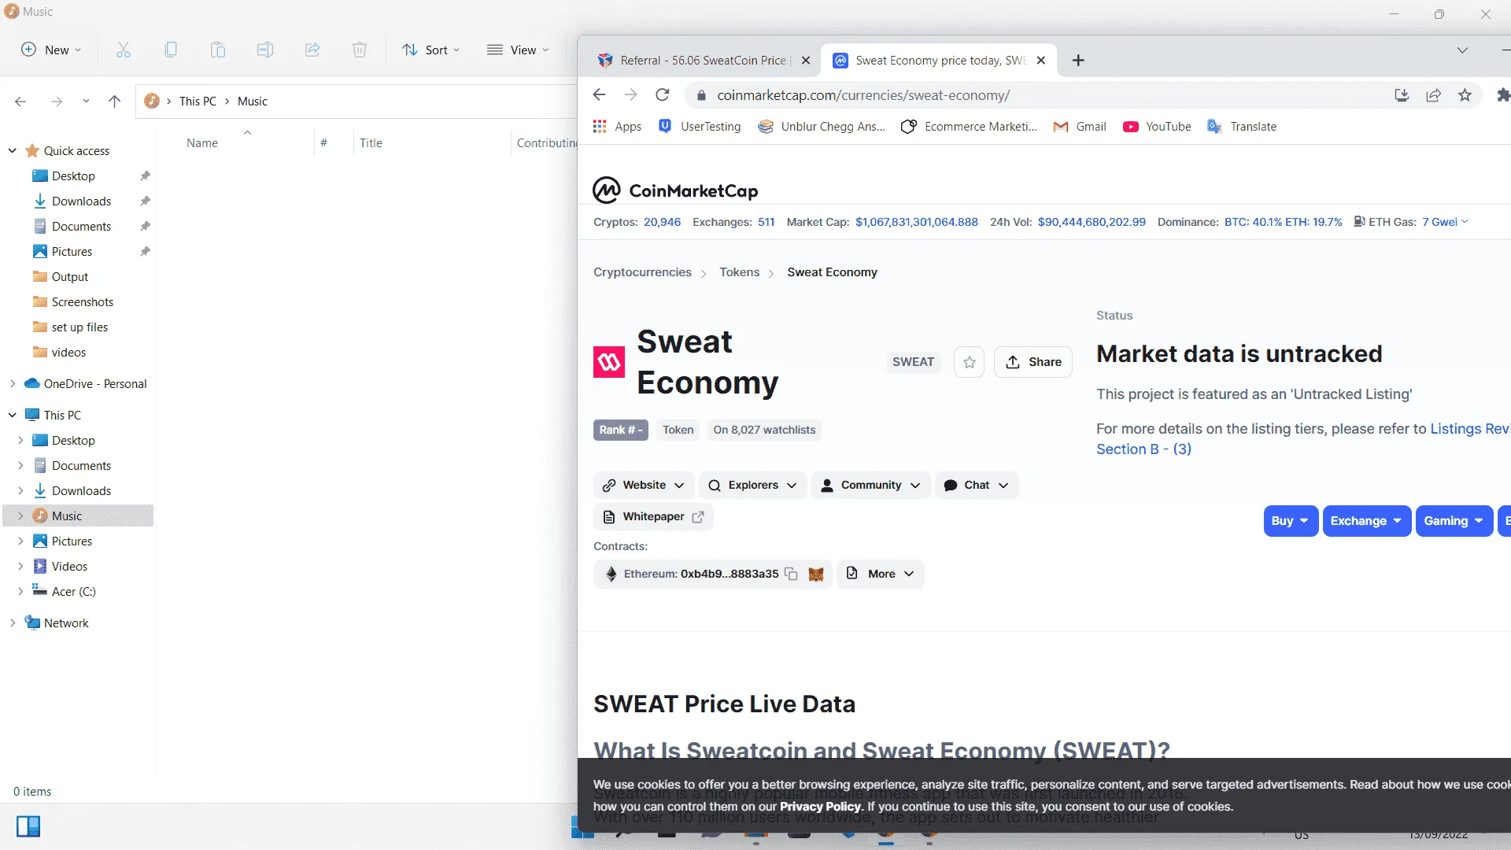Click the Title column header
This screenshot has height=850, width=1511.
coord(371,142)
